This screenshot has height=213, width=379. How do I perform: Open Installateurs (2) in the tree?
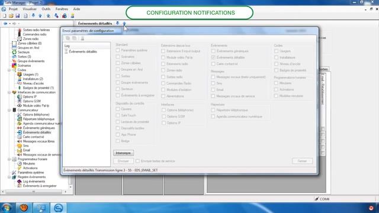pyautogui.click(x=33, y=79)
